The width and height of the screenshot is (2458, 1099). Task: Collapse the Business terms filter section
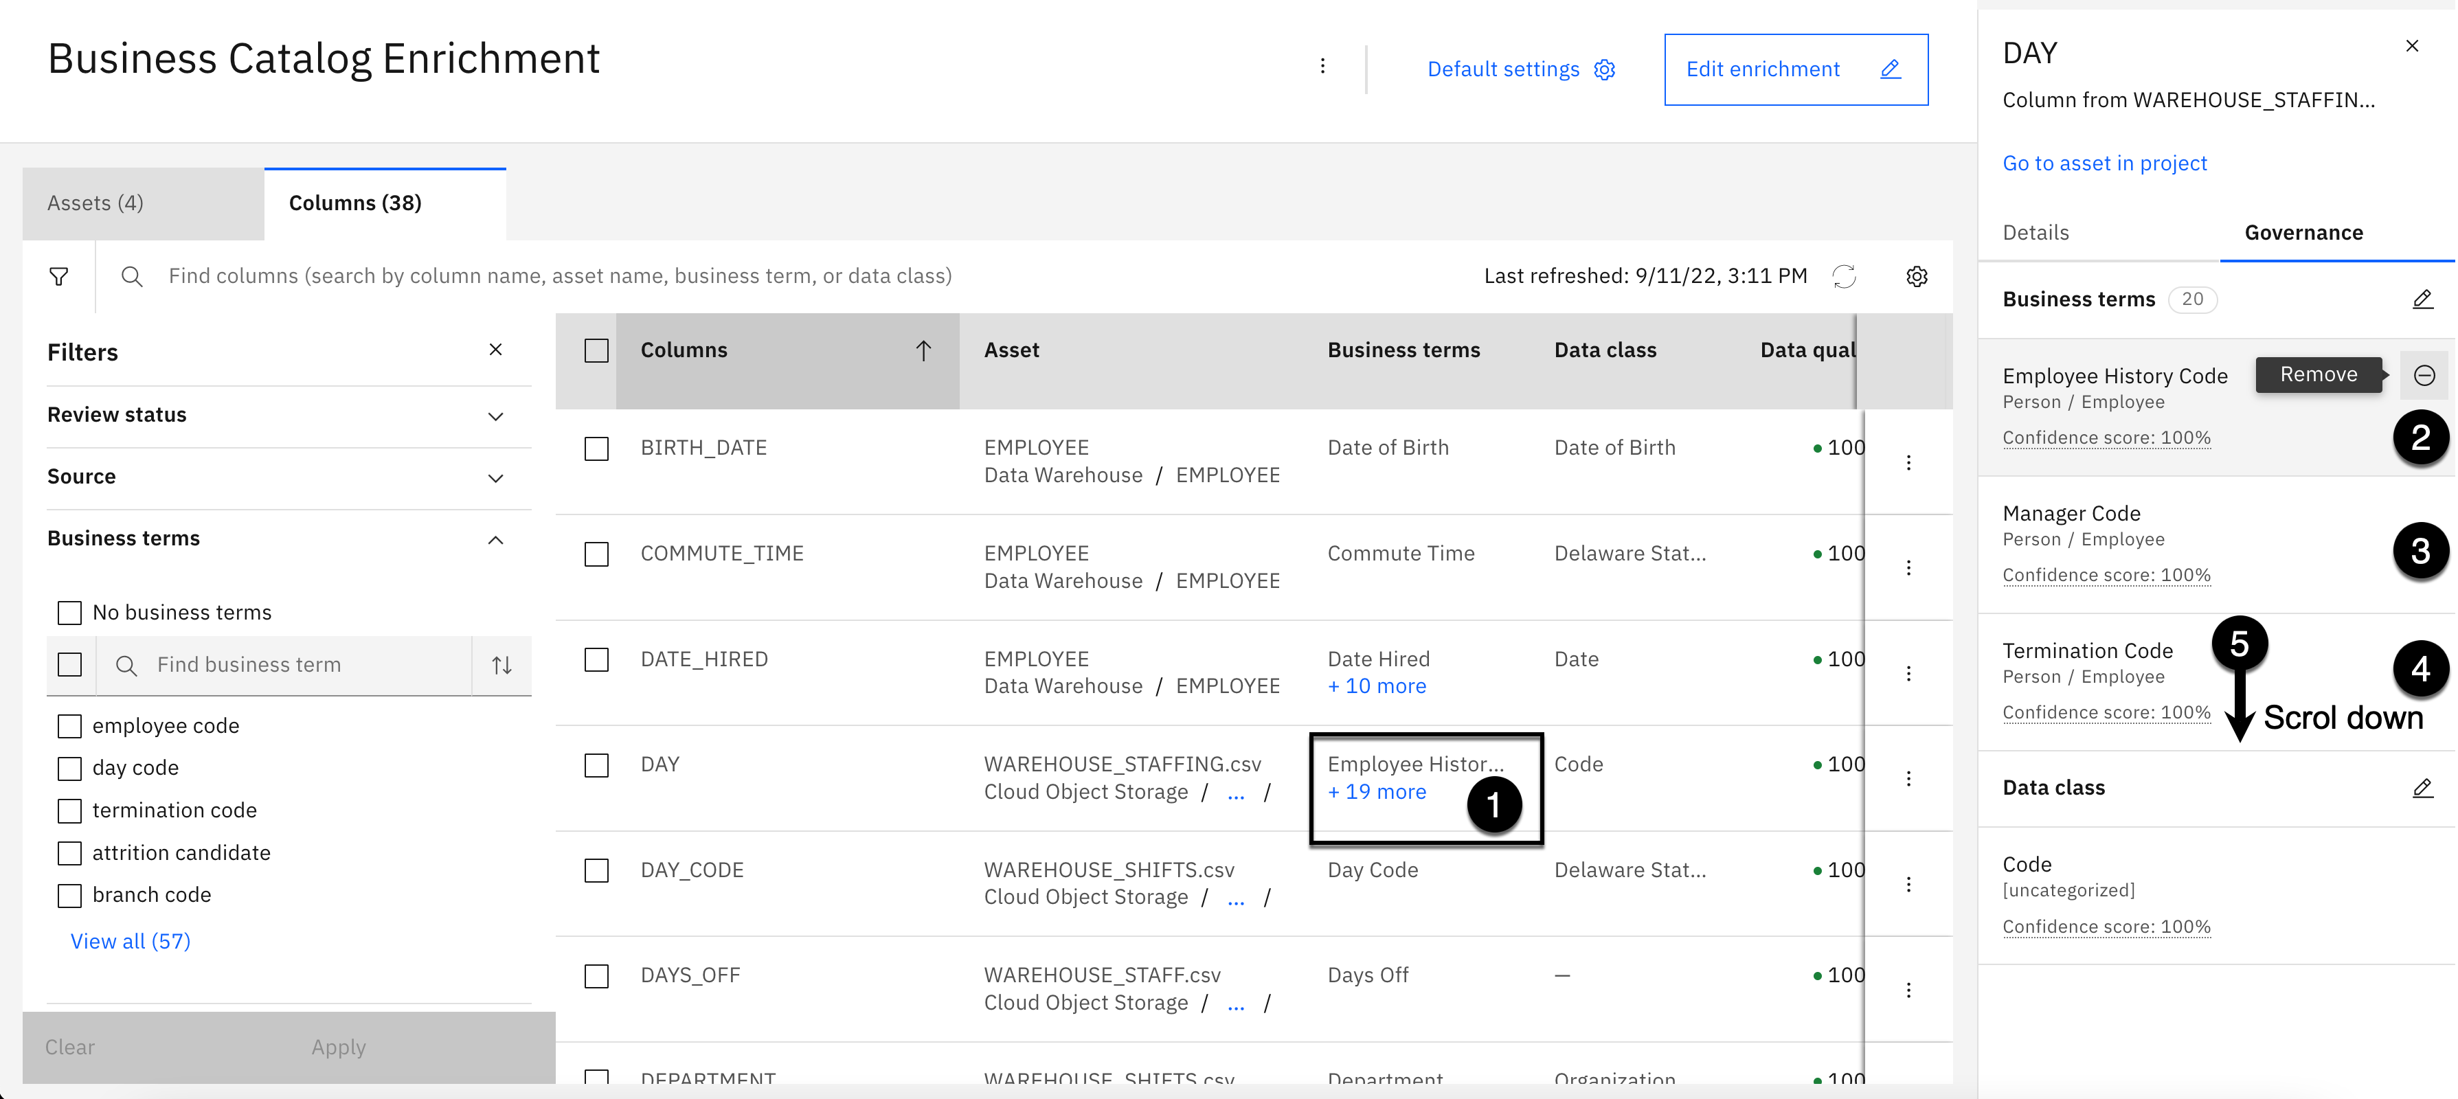(495, 540)
